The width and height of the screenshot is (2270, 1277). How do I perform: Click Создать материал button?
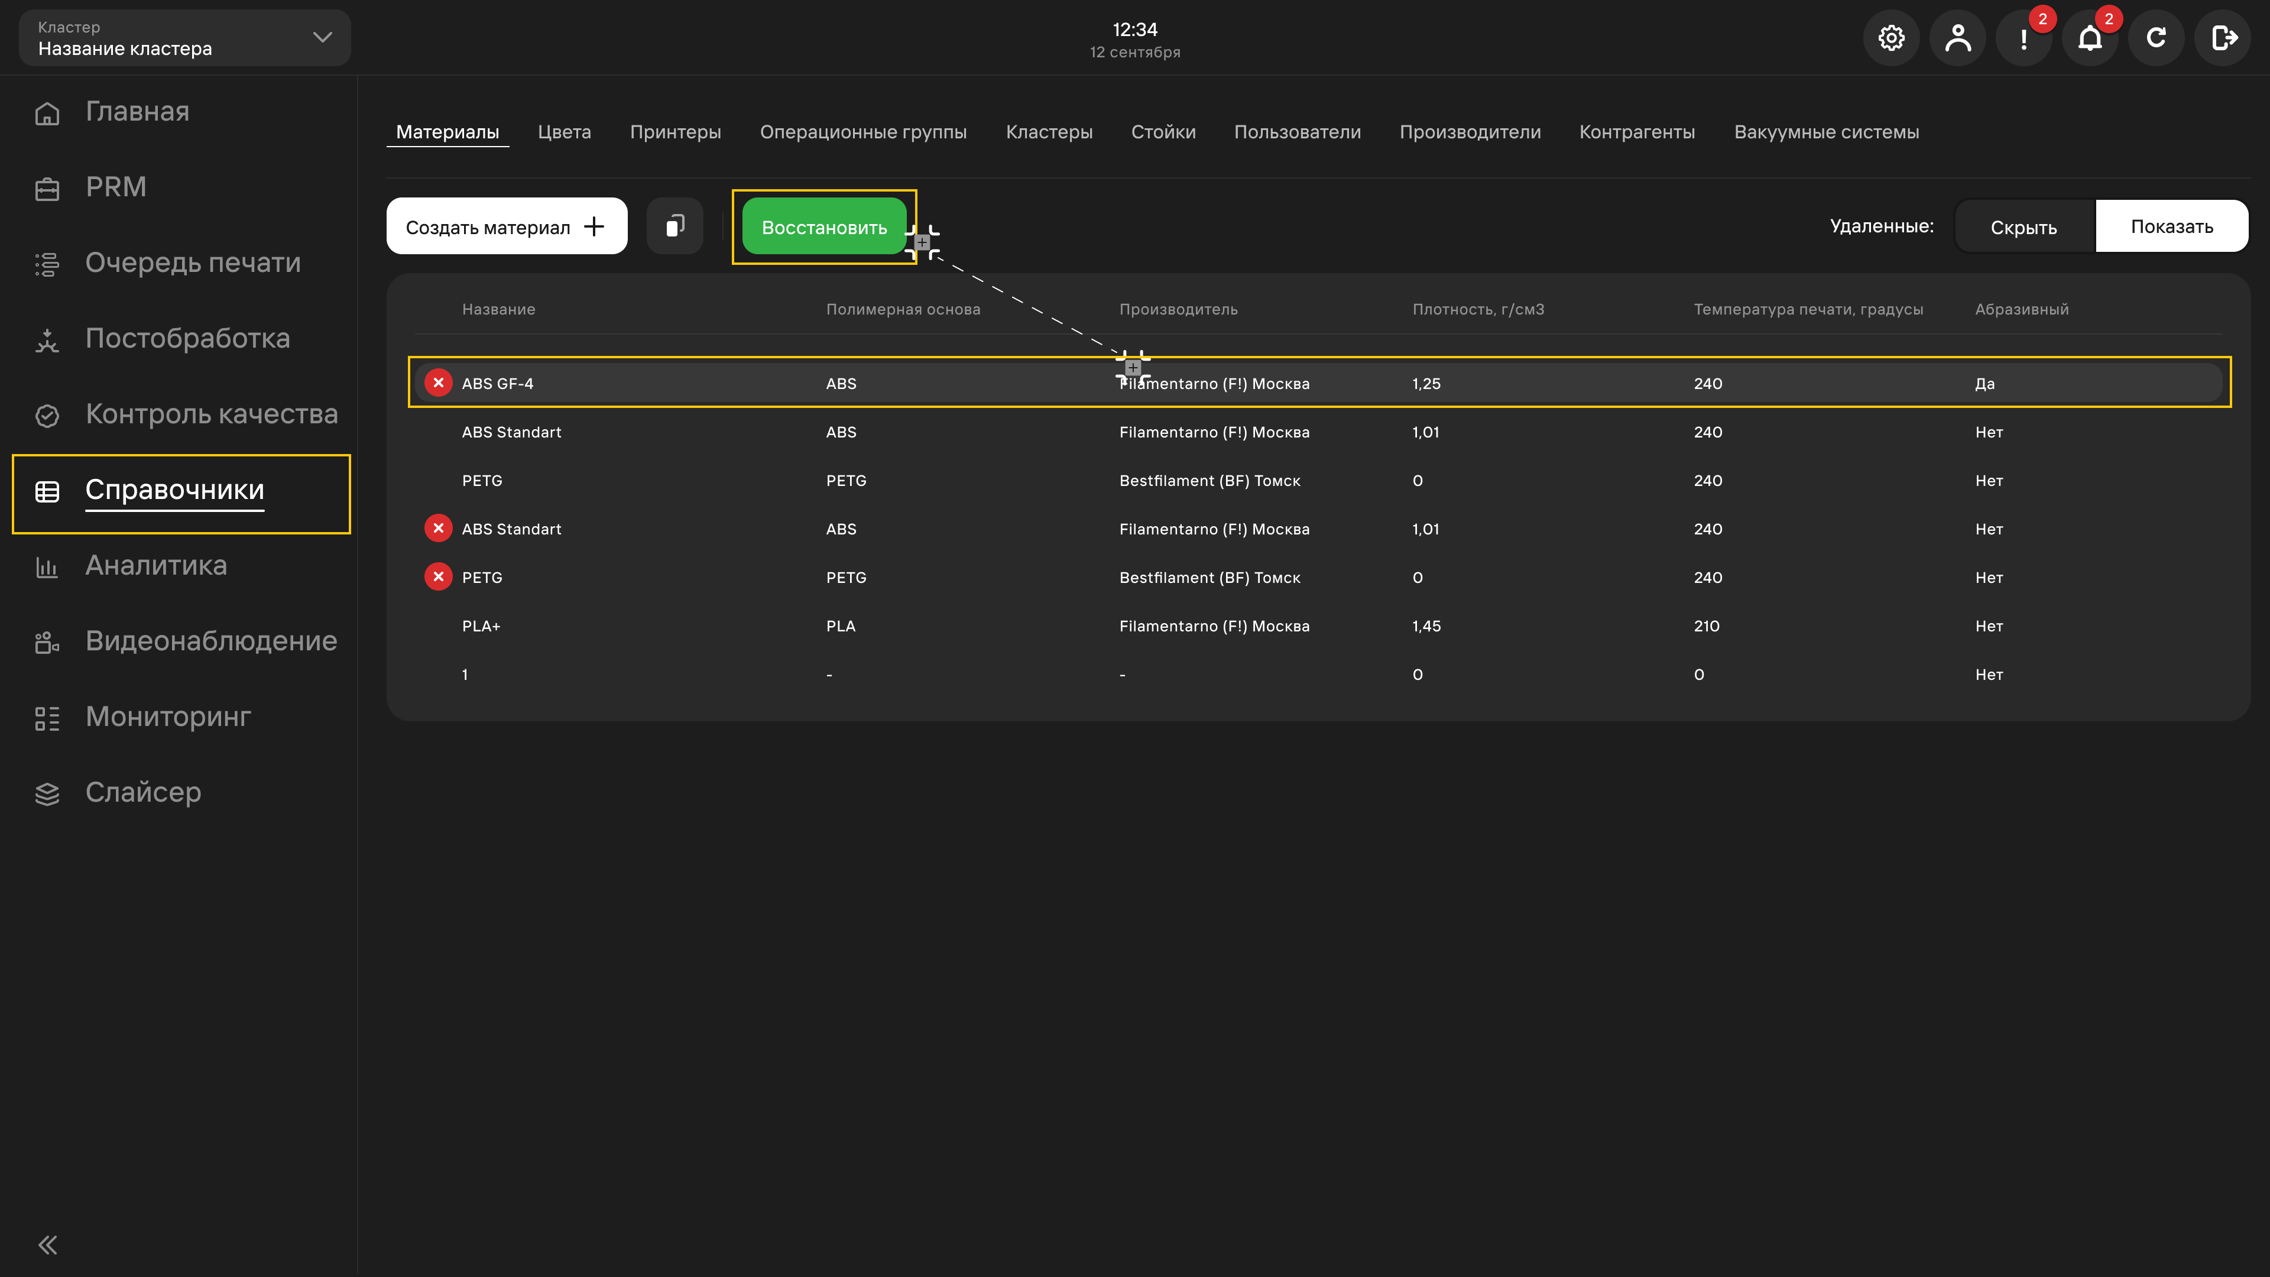(507, 226)
